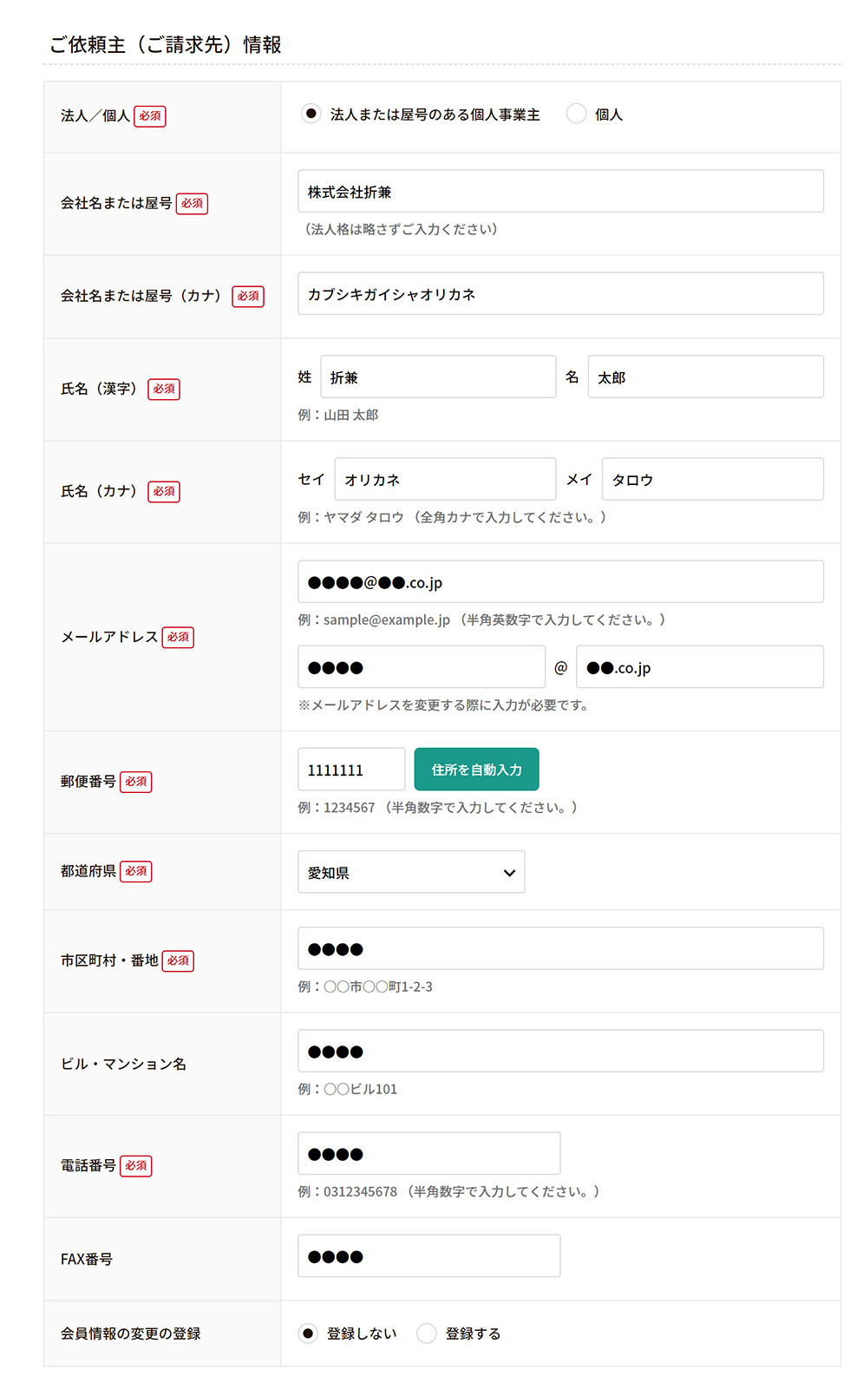
Task: Click the ビル・マンション名 building field
Action: click(560, 1051)
